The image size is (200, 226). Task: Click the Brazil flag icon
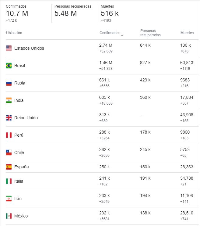(9, 66)
